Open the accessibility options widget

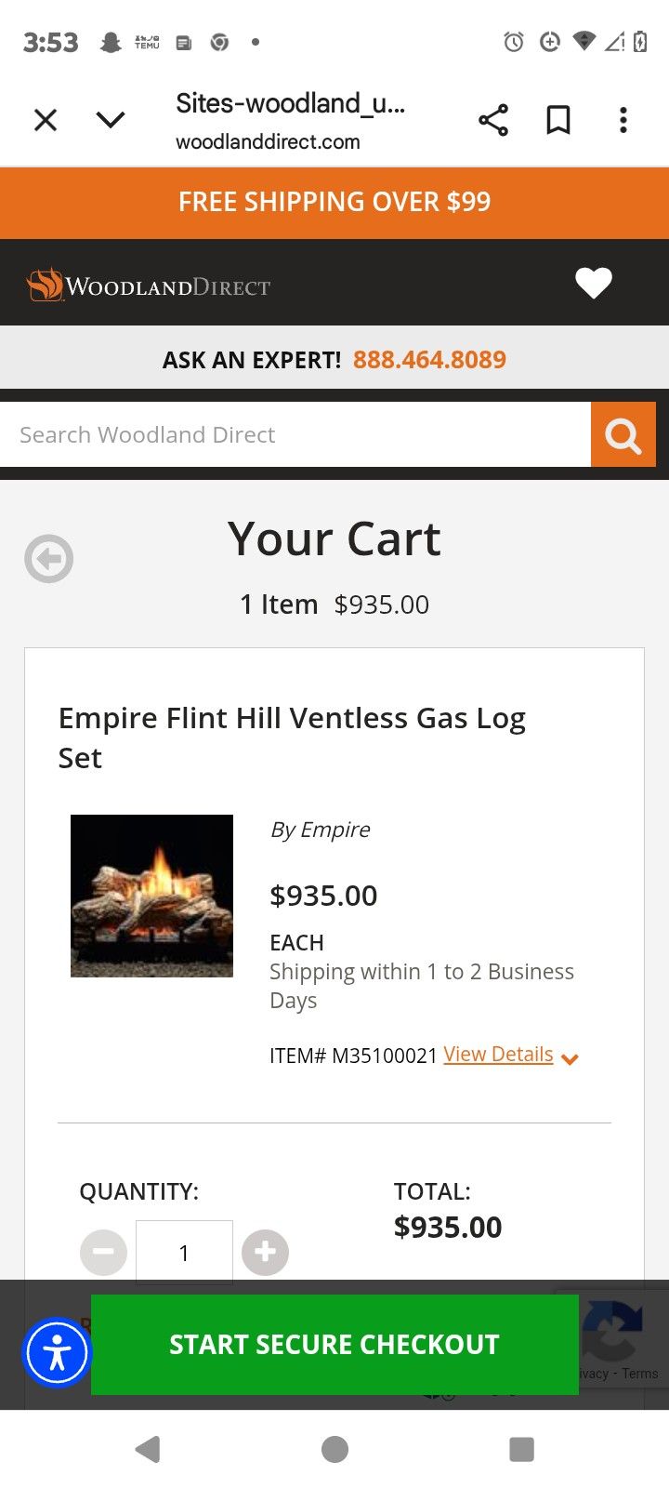coord(57,1353)
